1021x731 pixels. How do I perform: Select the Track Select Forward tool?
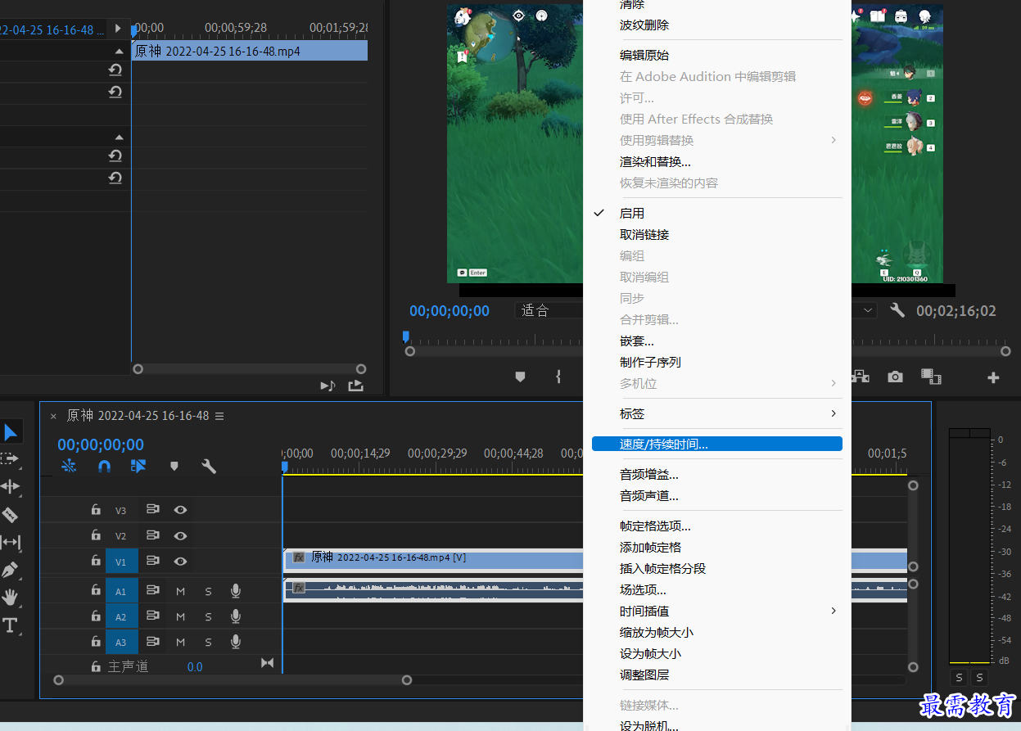(x=10, y=459)
